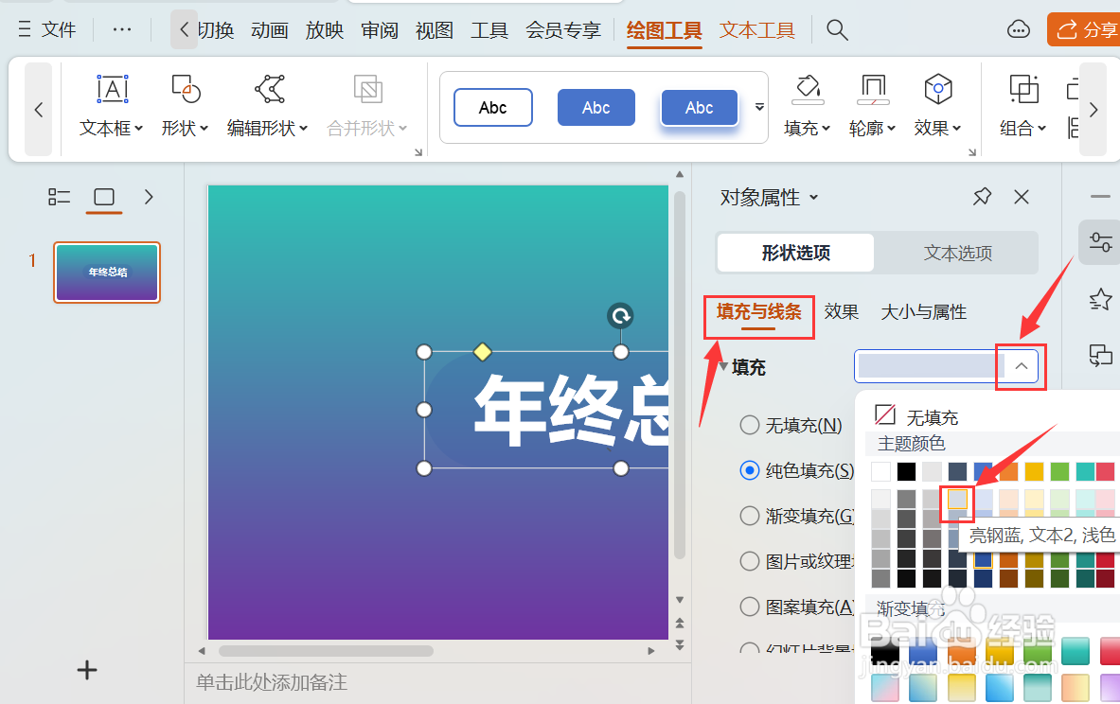This screenshot has width=1120, height=704.
Task: Switch to the 文本工具 tab
Action: click(x=756, y=29)
